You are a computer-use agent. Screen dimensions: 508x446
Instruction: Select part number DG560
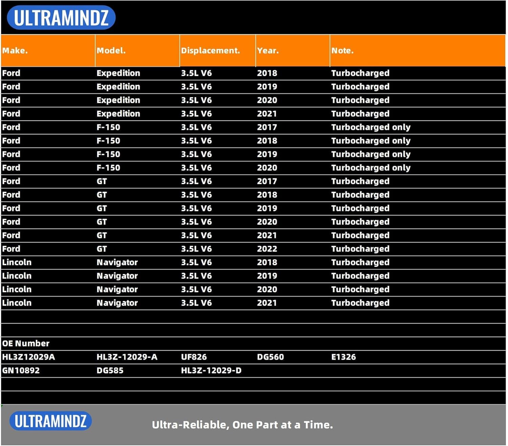(271, 357)
